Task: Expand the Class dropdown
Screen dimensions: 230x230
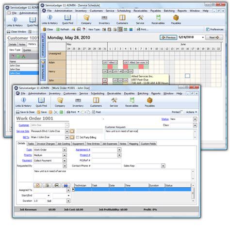Action: click(195, 125)
